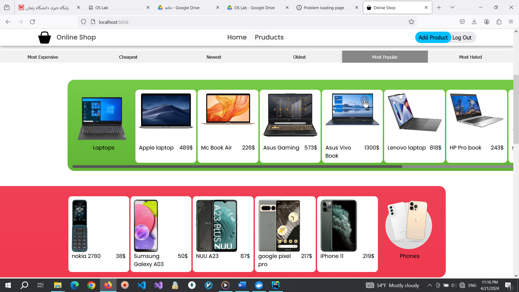Open browser Extensions icon
Screen dimensions: 519x292
click(x=499, y=22)
